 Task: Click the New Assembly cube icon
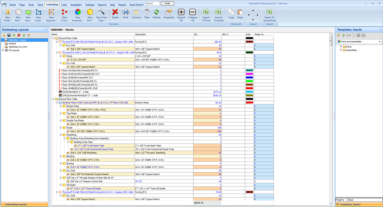click(78, 12)
